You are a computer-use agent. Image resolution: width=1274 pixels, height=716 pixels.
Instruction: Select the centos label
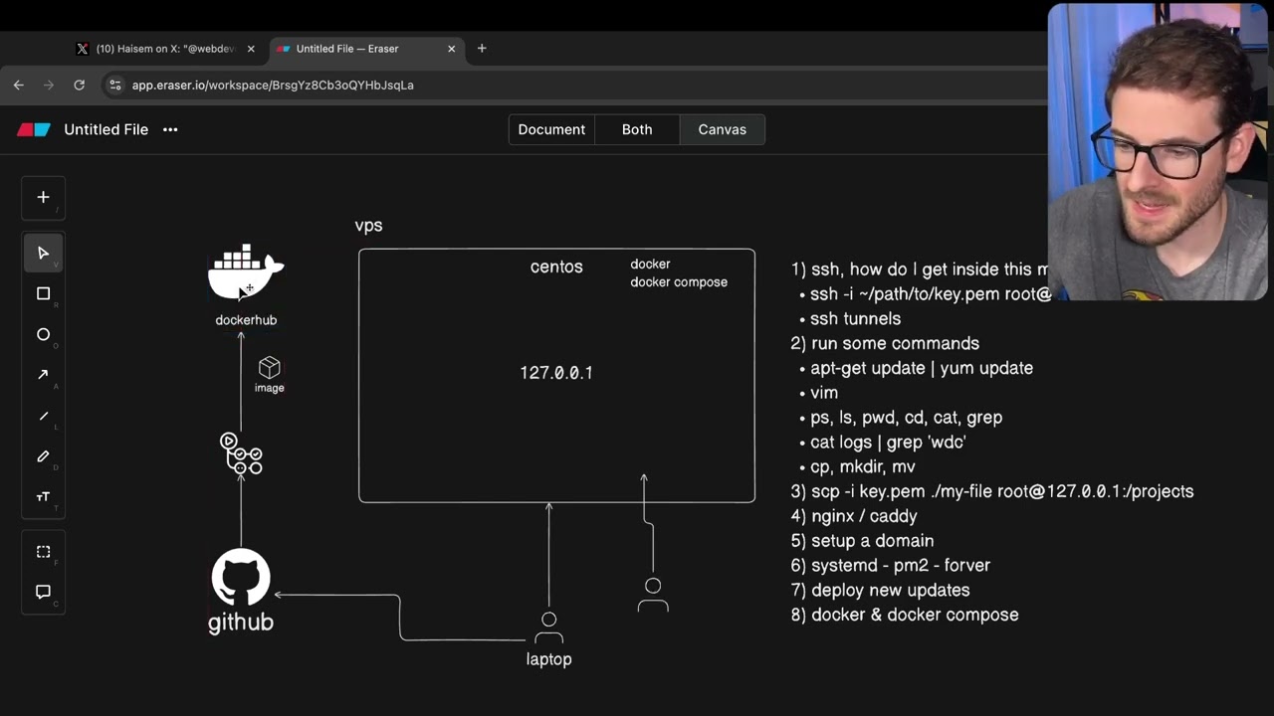[556, 267]
